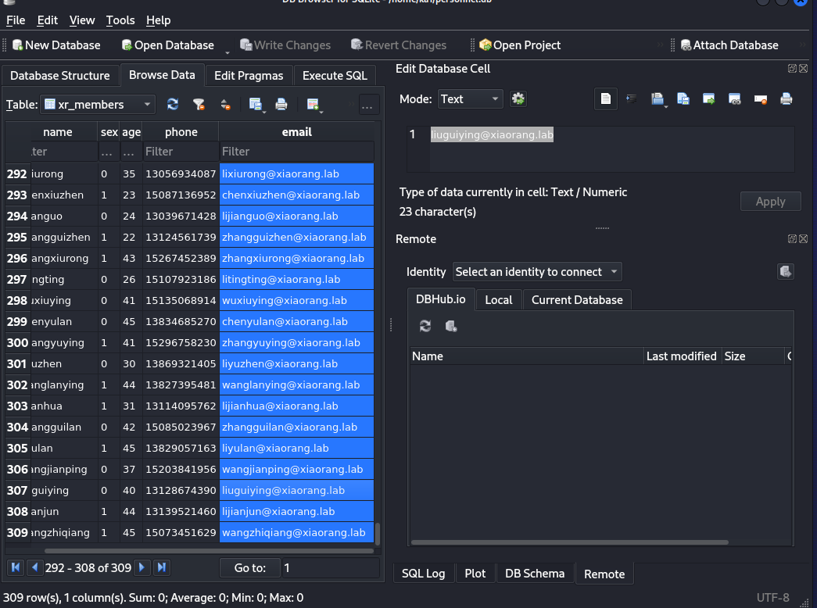
Task: Open the Tools menu
Action: [x=120, y=20]
